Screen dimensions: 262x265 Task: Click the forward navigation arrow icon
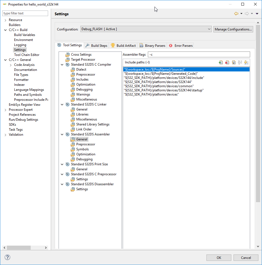click(x=247, y=14)
